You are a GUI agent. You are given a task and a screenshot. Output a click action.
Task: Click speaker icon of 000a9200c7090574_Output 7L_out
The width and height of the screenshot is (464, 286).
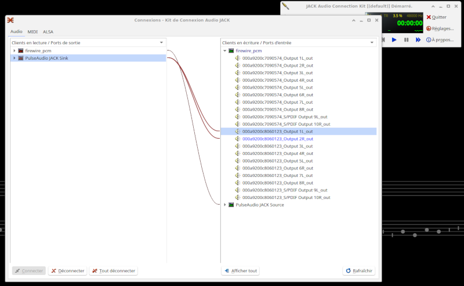tap(238, 102)
